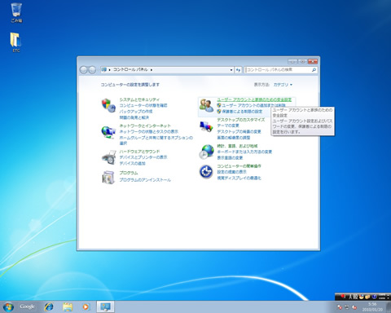Open the Ease of Access icon
Image resolution: width=391 pixels, height=313 pixels.
(206, 172)
